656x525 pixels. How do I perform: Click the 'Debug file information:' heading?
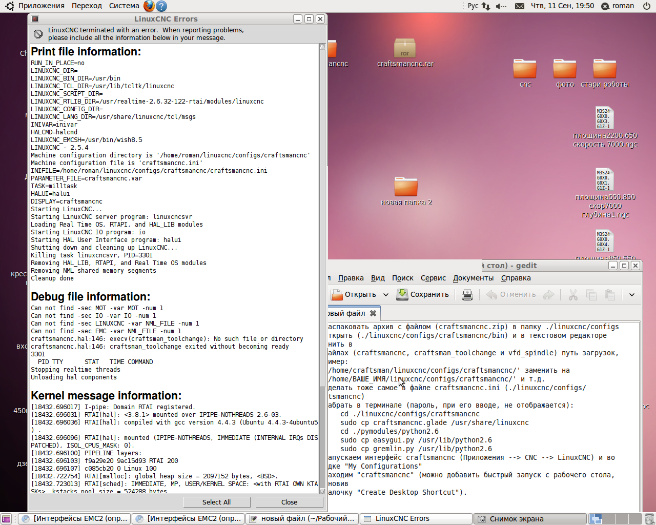(x=90, y=297)
